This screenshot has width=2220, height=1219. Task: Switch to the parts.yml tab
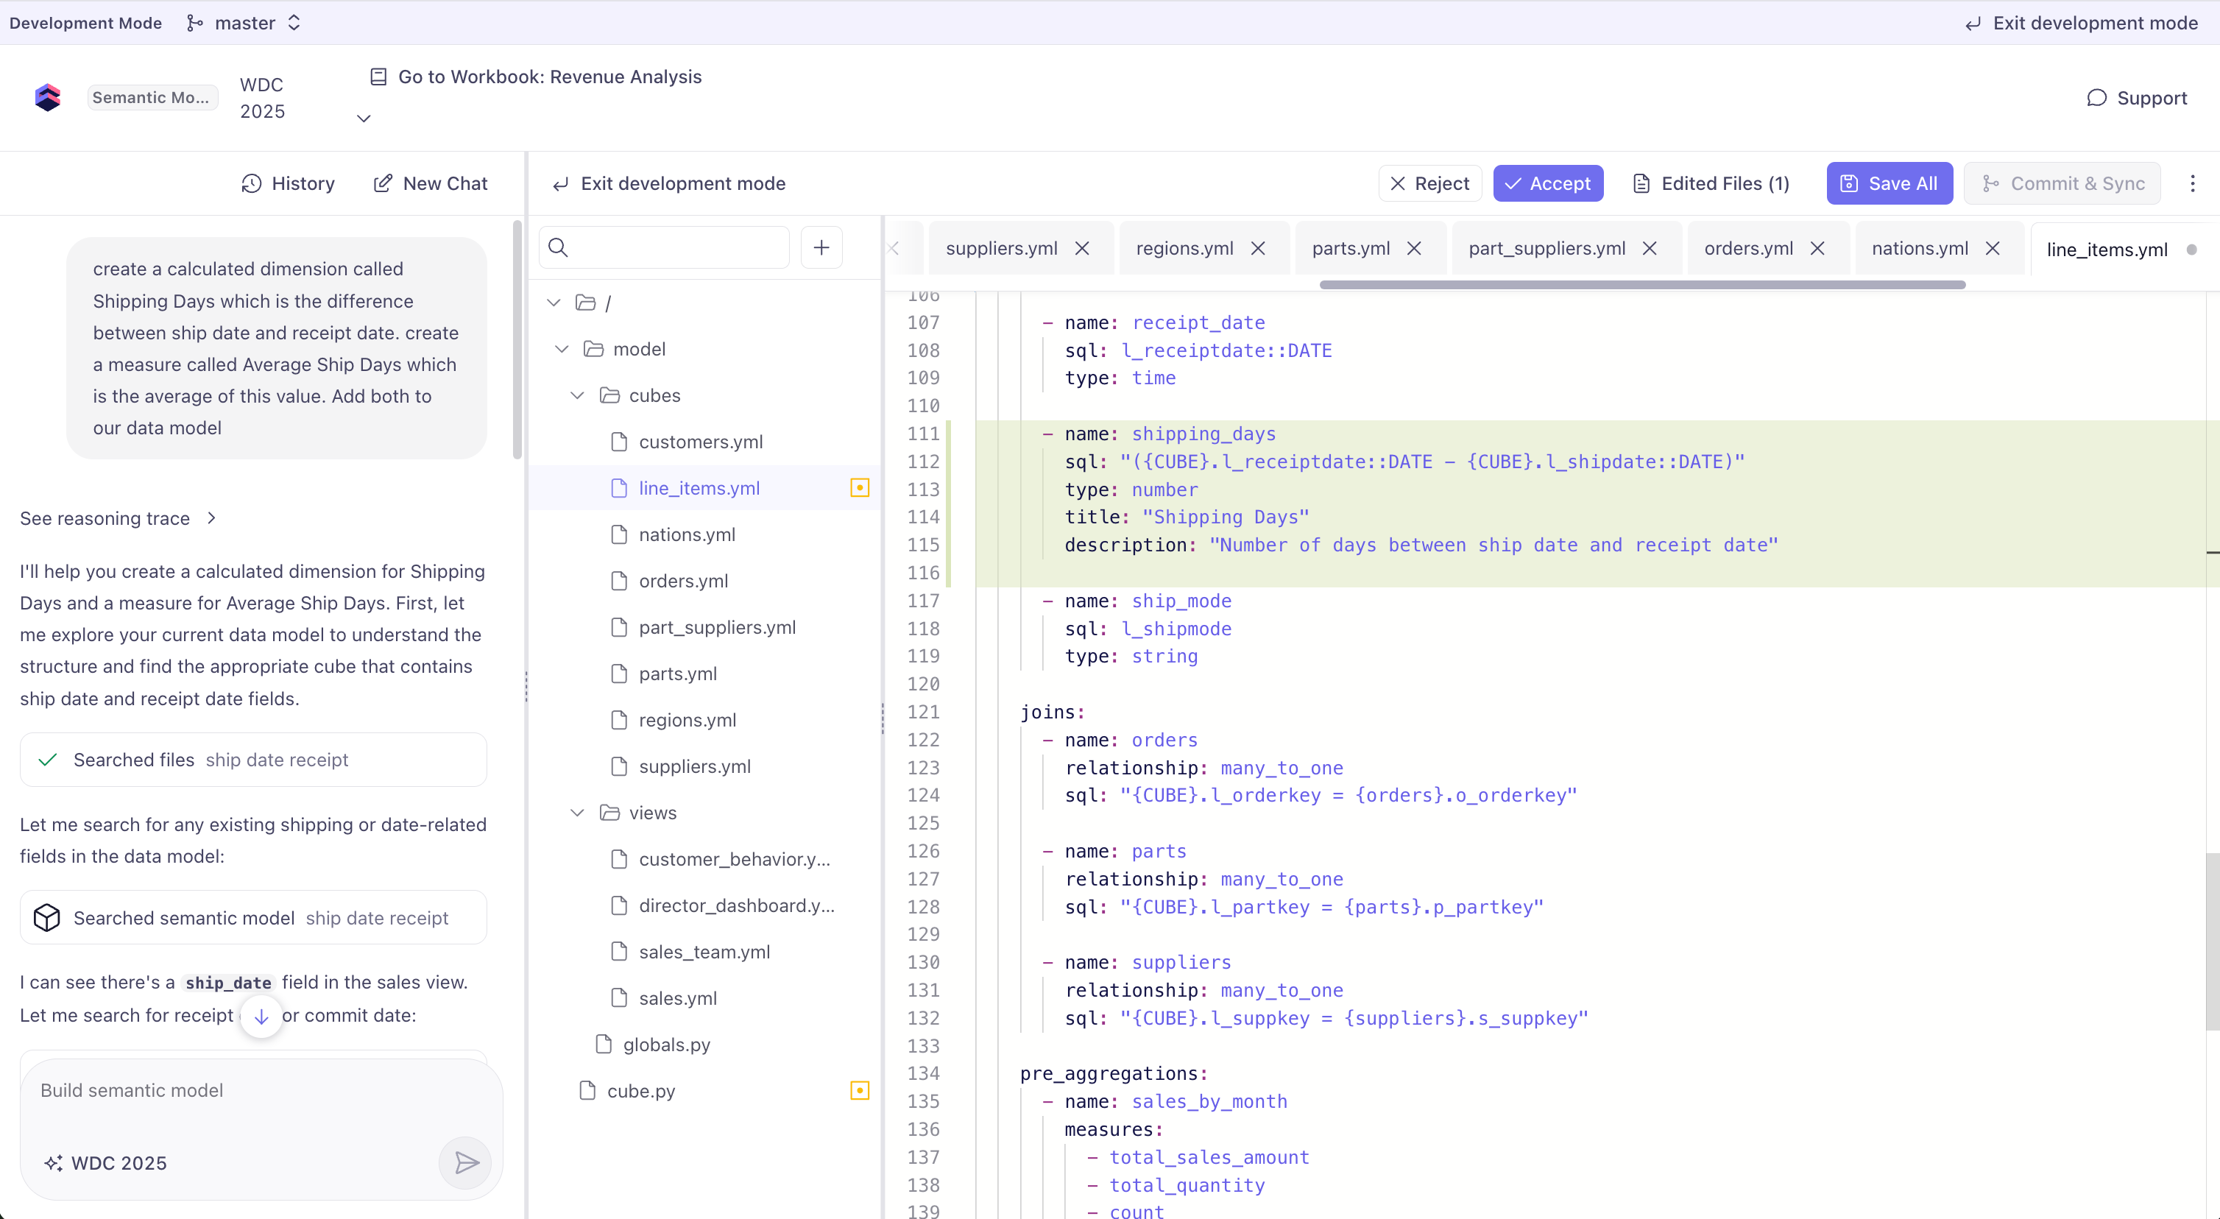(x=1351, y=248)
